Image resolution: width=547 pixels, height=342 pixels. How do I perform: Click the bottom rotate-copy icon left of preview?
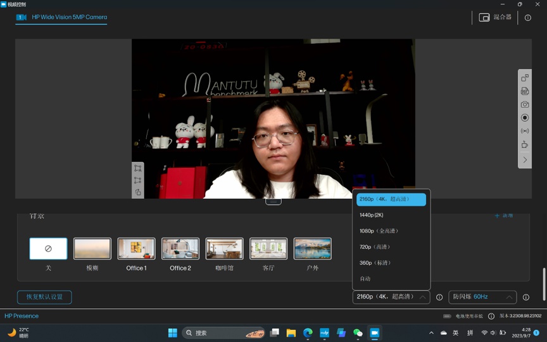(x=138, y=192)
